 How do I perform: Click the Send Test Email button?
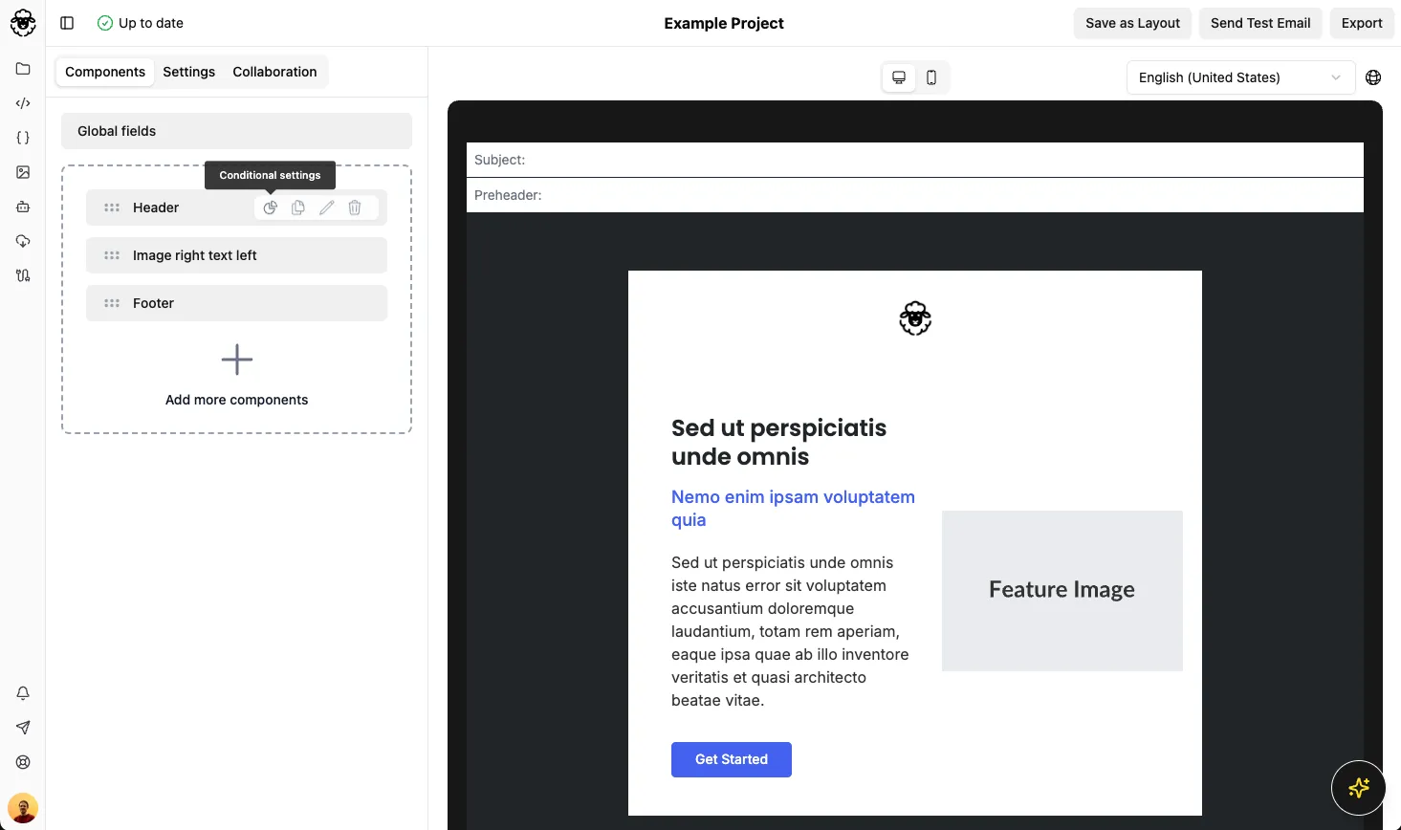tap(1259, 23)
